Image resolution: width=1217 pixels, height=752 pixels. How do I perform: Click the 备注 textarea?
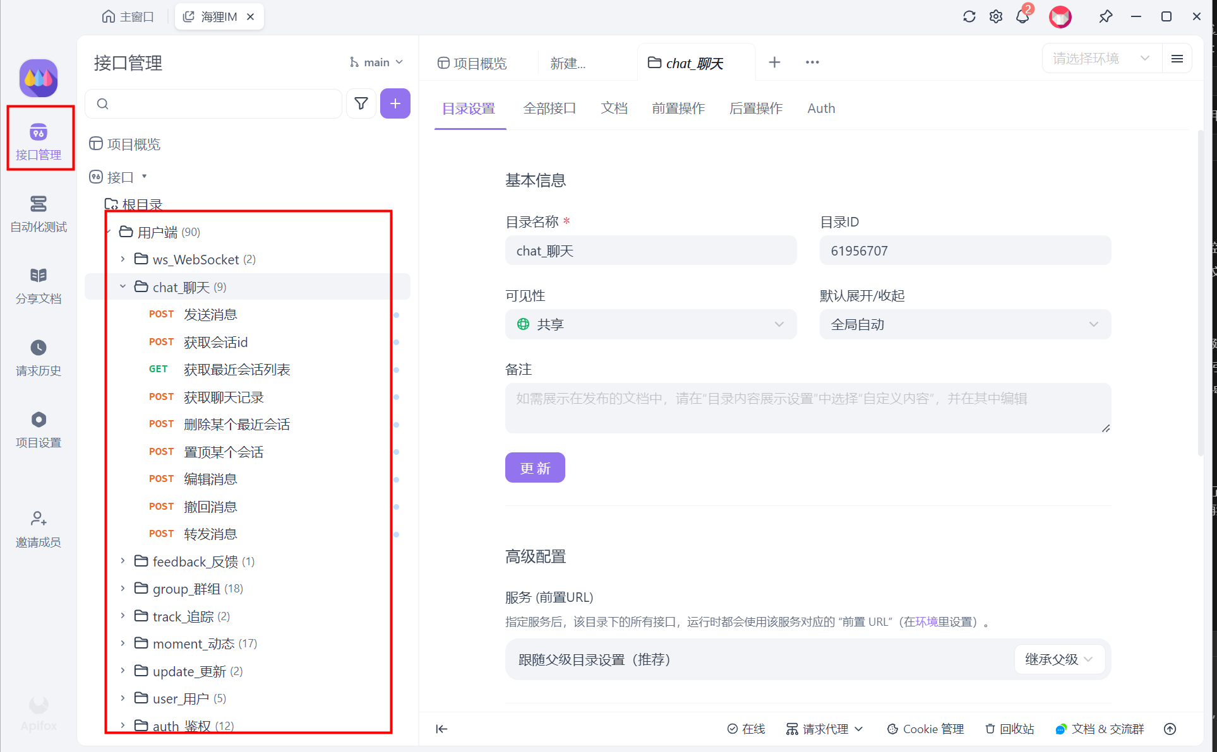pyautogui.click(x=808, y=408)
